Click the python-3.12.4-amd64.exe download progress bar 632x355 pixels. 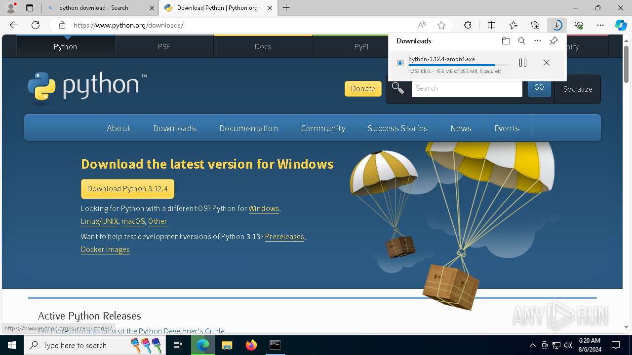coord(459,65)
